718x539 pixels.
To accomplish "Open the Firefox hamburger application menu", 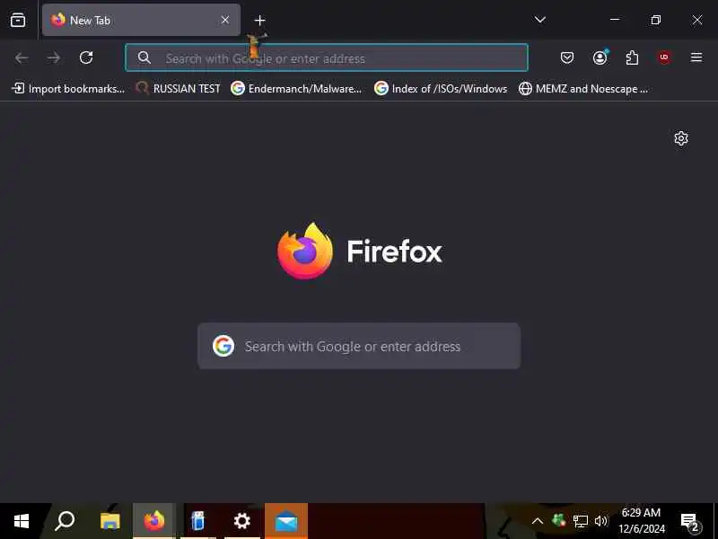I will pyautogui.click(x=696, y=57).
